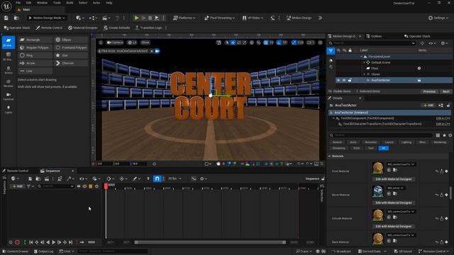The image size is (454, 255).
Task: Choose the Regular Polygon shape tool
Action: pos(35,47)
